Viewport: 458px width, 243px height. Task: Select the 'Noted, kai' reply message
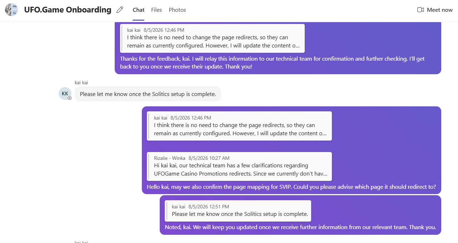(300, 227)
